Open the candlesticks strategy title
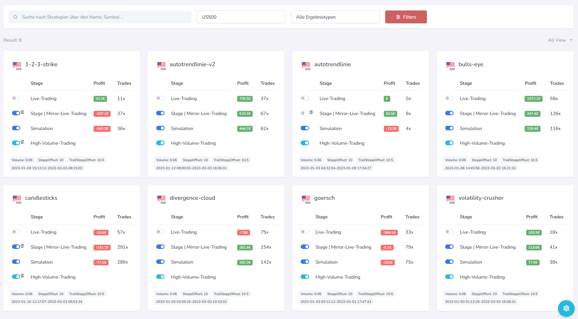The height and width of the screenshot is (319, 578). click(41, 198)
